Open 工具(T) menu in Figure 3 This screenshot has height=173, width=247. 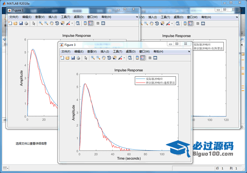point(118,52)
